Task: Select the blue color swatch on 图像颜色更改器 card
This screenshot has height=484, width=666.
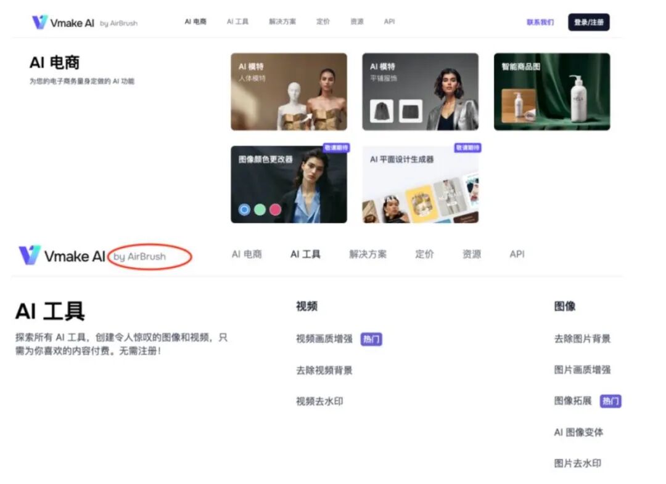Action: [x=244, y=209]
